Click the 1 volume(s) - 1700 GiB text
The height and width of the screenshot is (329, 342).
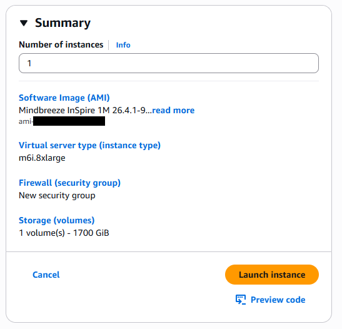coord(64,233)
